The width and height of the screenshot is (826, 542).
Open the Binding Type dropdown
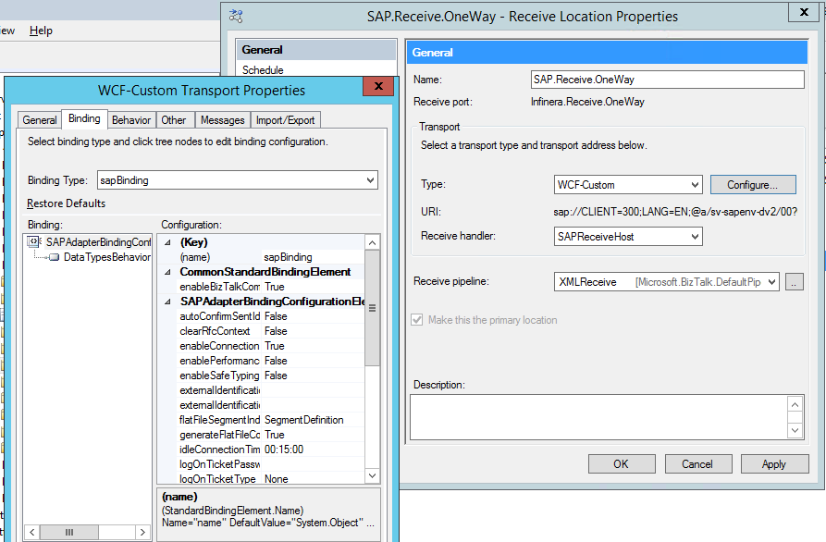click(370, 180)
